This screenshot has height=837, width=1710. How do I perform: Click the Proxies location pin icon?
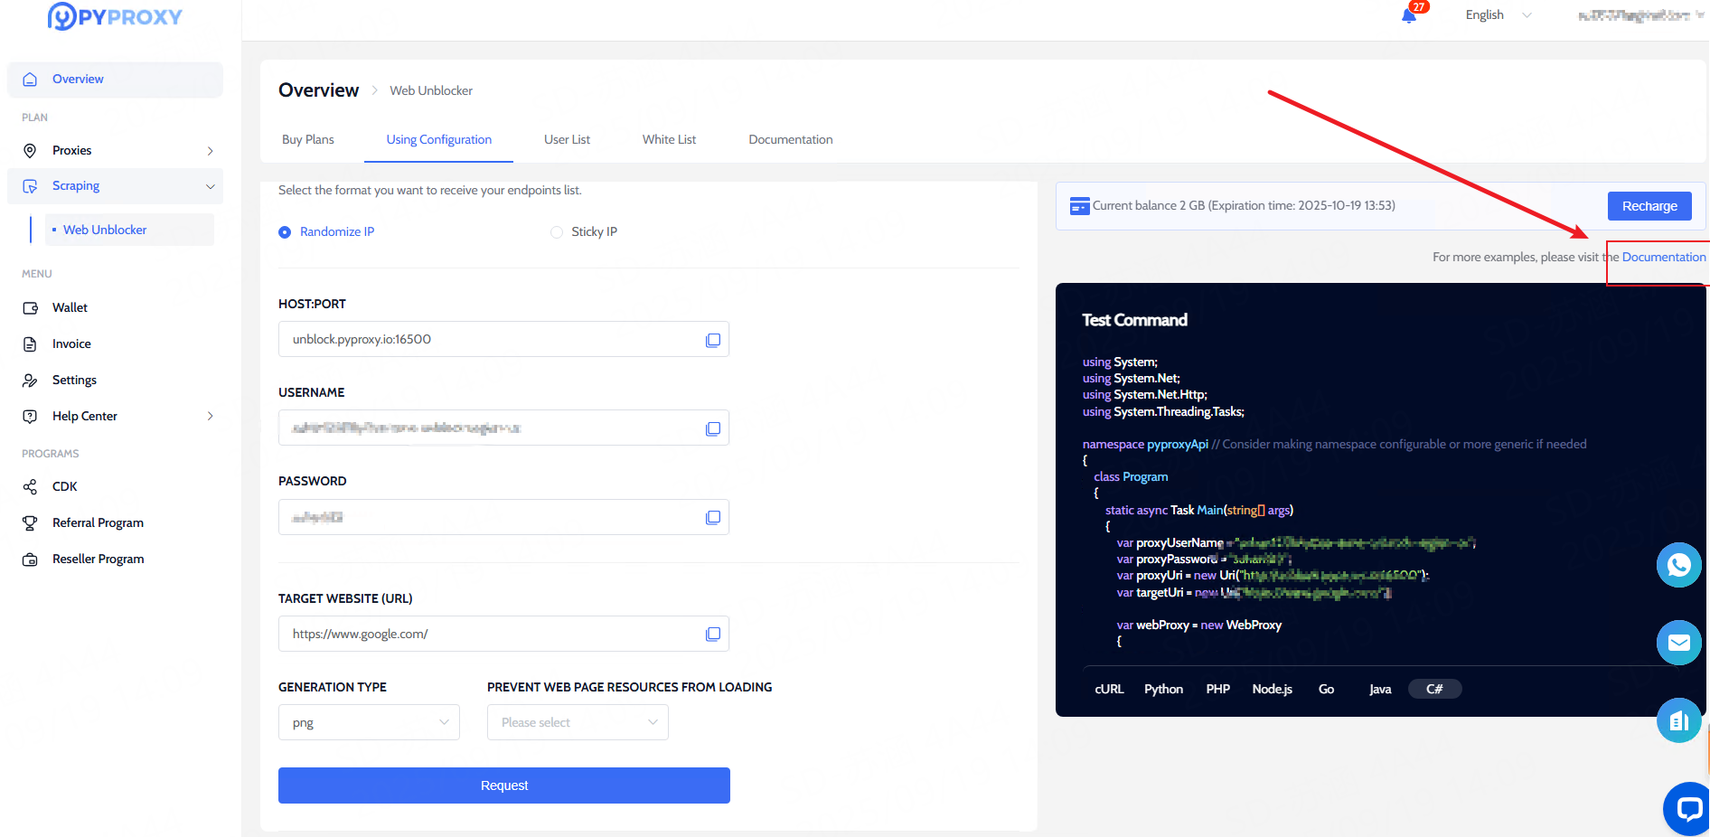coord(30,151)
